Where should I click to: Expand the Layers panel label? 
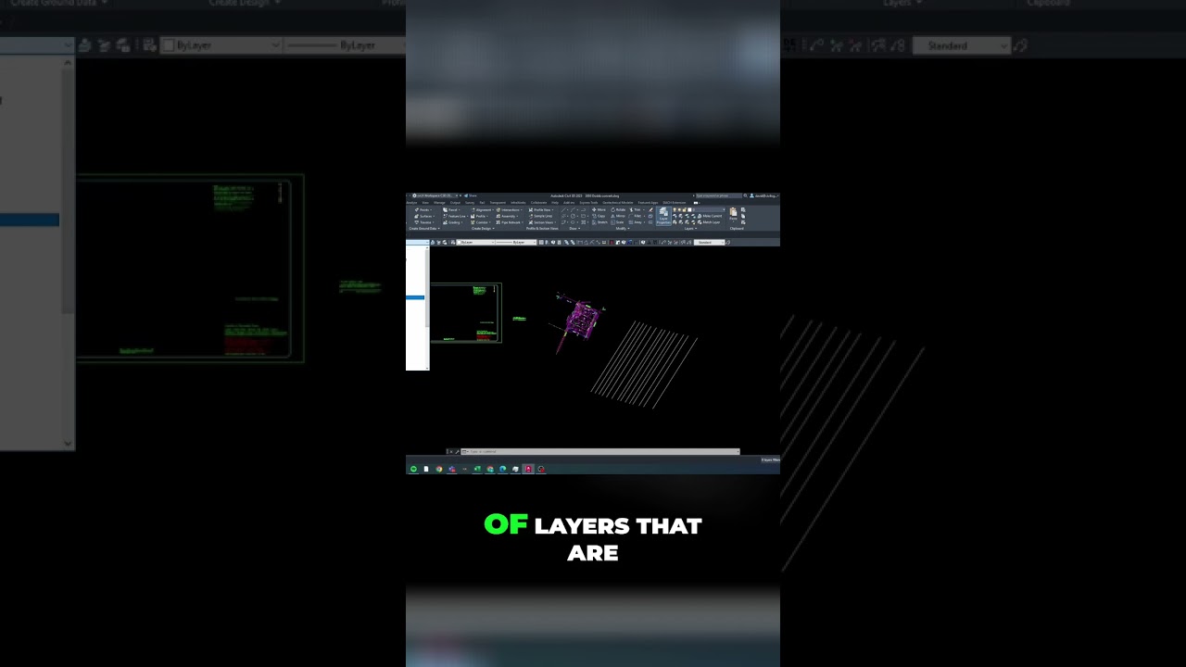click(690, 228)
